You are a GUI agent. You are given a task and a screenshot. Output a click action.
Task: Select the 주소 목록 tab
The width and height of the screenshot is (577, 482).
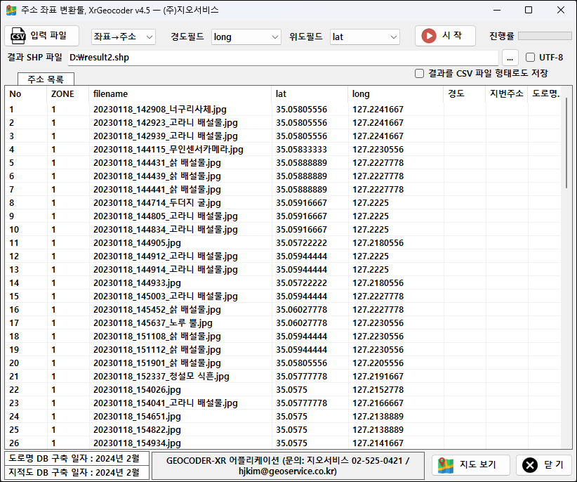point(46,79)
